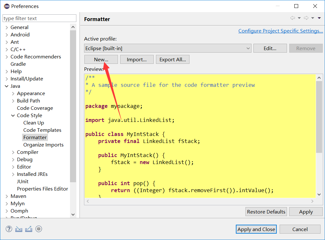
Task: Click the Export preferences icon at bottom
Action: coord(29,229)
